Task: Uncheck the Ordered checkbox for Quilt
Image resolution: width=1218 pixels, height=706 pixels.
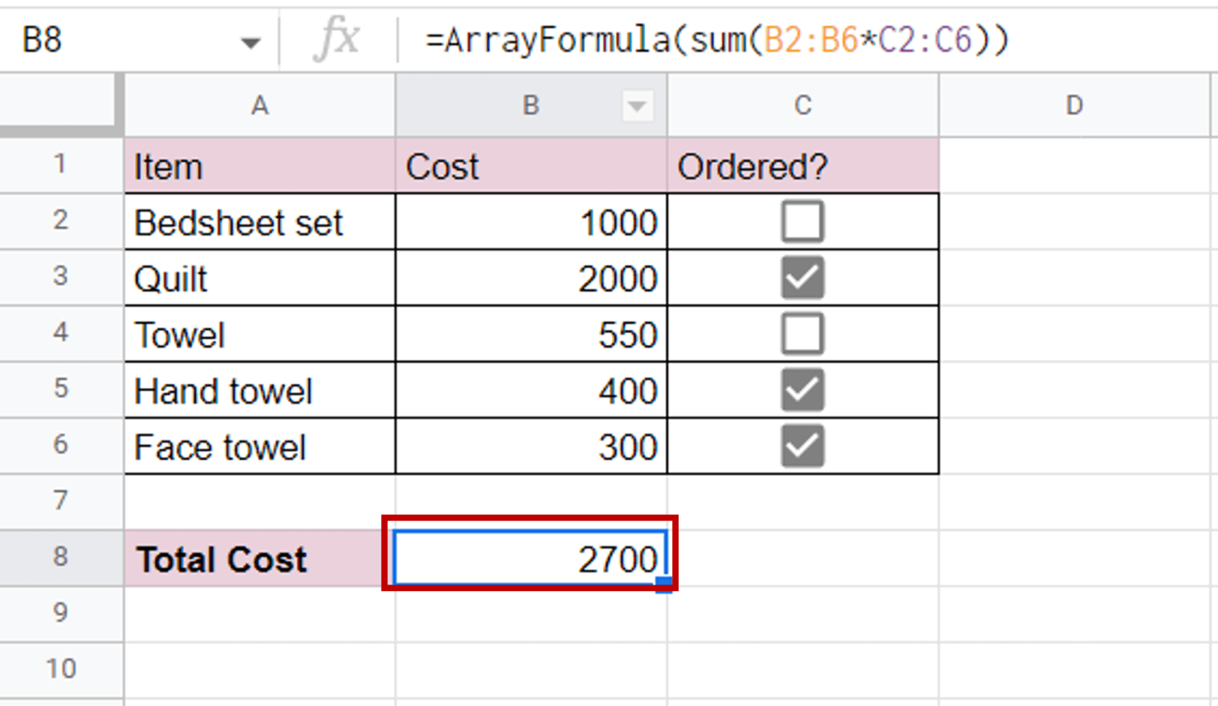Action: (802, 278)
